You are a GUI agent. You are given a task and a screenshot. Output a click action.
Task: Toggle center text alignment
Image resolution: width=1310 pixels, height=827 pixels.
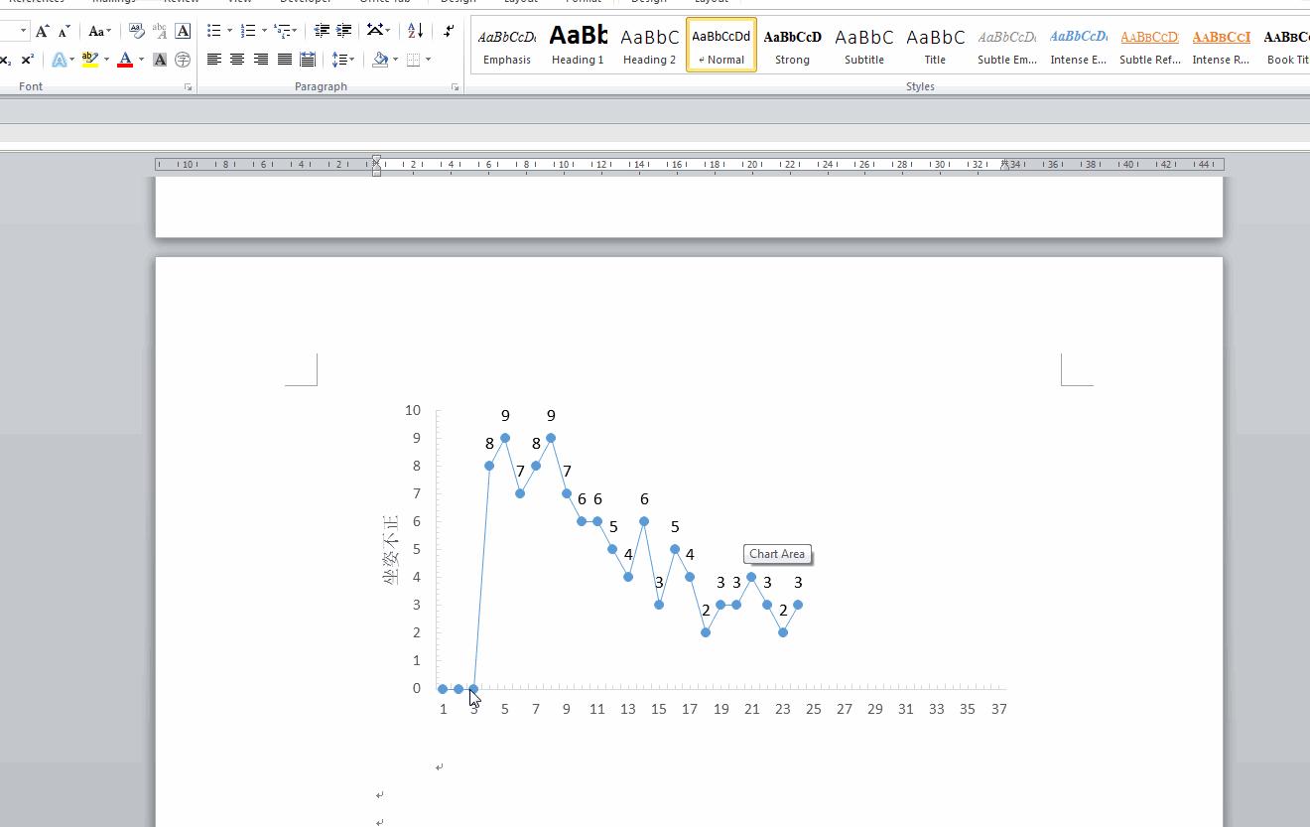click(x=237, y=60)
